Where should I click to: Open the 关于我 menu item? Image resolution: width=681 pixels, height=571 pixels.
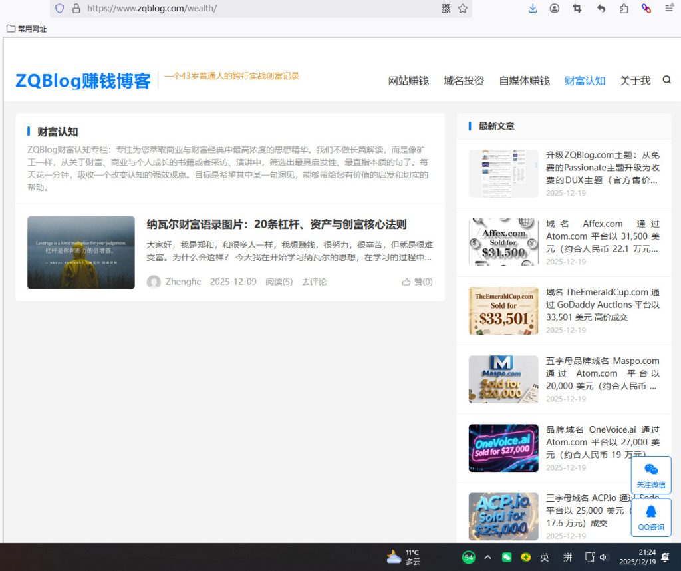(x=635, y=81)
